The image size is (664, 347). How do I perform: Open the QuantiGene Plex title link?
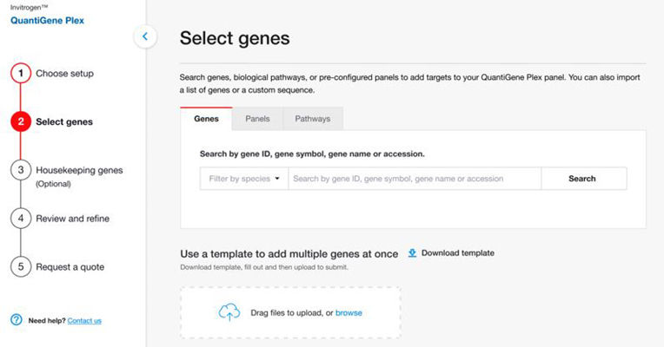(47, 20)
